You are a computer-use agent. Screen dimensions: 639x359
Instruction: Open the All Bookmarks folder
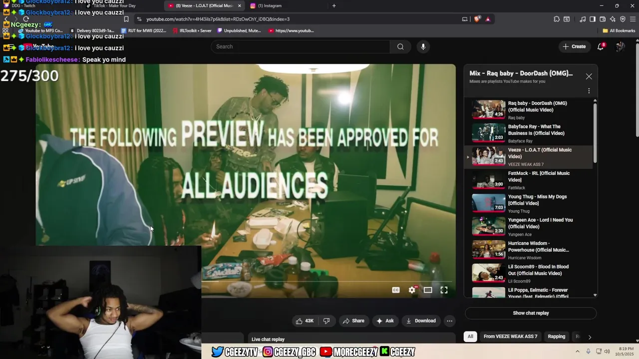coord(619,30)
